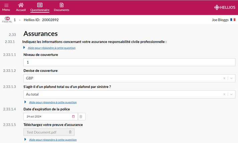Viewport: 238px width, 143px height.
Task: Clear the GBP currency selection
Action: pyautogui.click(x=224, y=78)
